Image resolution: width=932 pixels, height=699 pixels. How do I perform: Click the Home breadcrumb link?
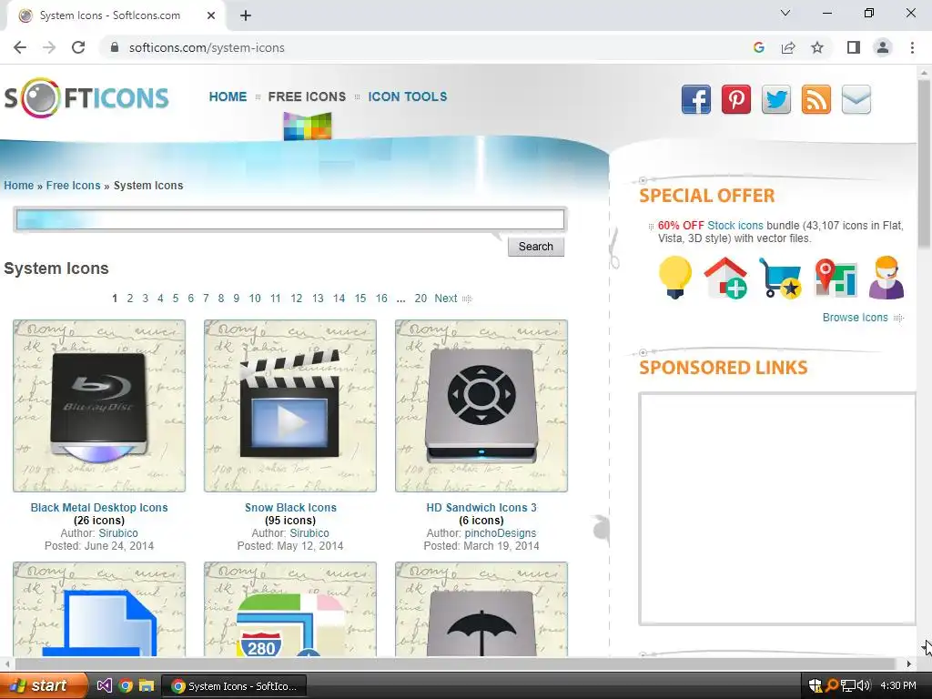click(19, 186)
